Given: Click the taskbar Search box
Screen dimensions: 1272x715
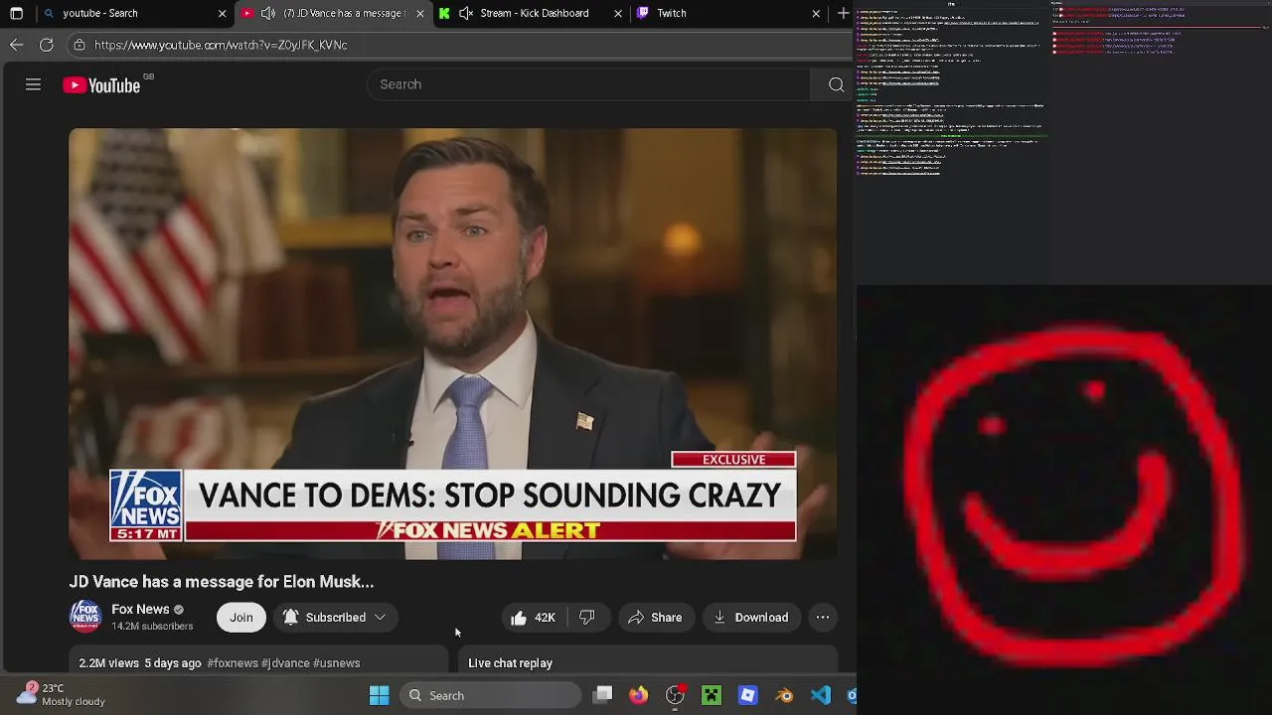Looking at the screenshot, I should coord(491,695).
